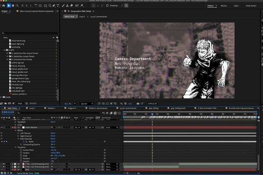This screenshot has width=263, height=175.
Task: Select the Review workspace
Action: click(x=224, y=6)
